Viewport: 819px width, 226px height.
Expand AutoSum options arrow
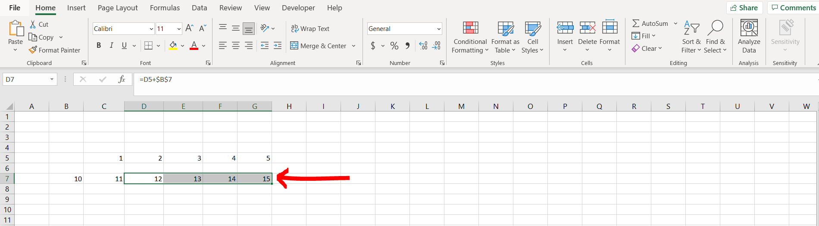tap(675, 23)
